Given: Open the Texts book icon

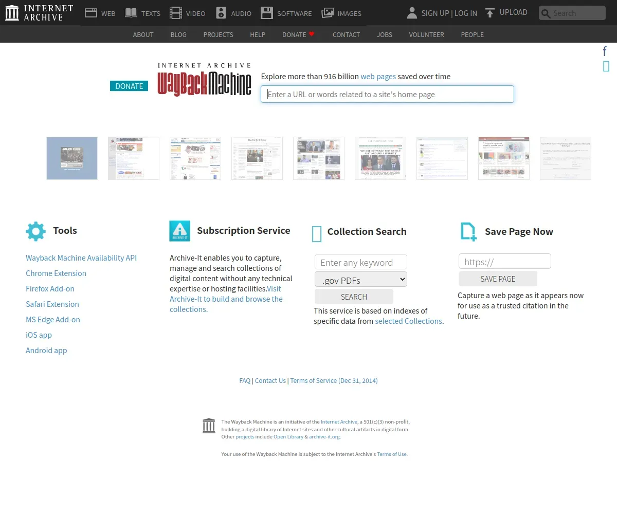Looking at the screenshot, I should click(x=131, y=13).
